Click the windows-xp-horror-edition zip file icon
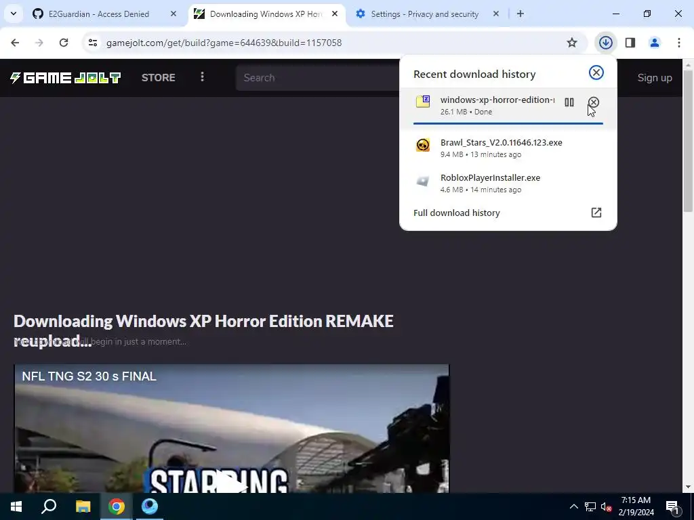 click(x=423, y=102)
